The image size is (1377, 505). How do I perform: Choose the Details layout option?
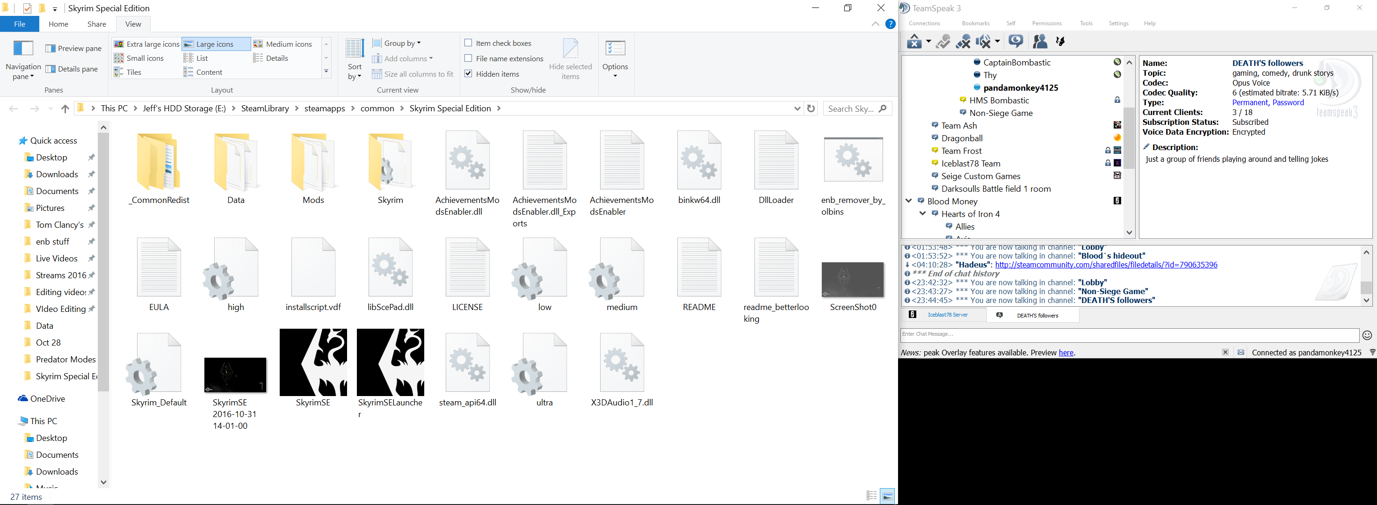[x=271, y=58]
